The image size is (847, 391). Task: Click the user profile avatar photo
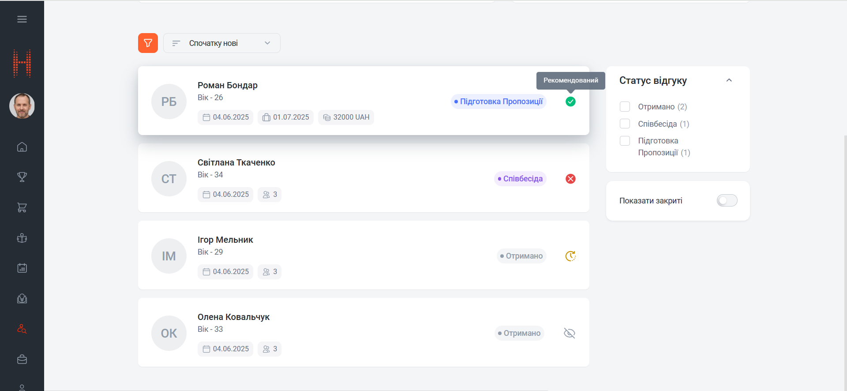[22, 106]
